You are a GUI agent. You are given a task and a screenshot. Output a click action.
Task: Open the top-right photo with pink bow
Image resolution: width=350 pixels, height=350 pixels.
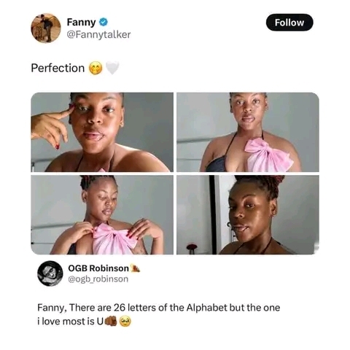[248, 132]
